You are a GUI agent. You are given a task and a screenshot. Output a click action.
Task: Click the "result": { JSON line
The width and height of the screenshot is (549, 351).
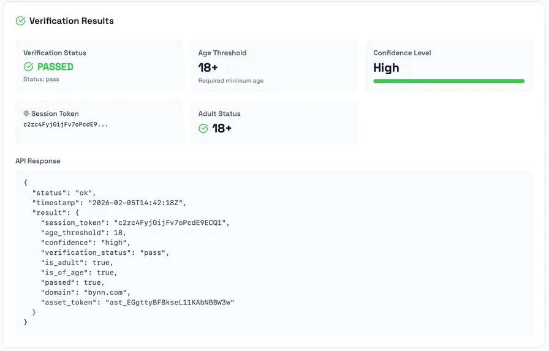click(x=56, y=213)
